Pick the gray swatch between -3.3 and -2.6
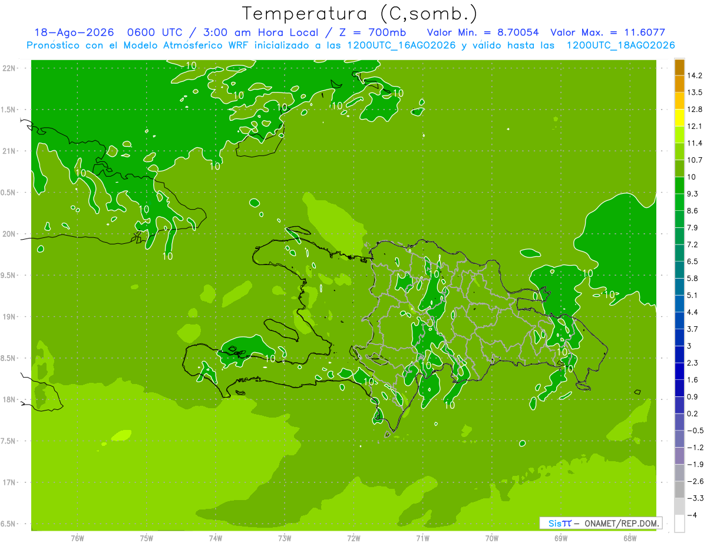The height and width of the screenshot is (546, 707). [x=679, y=489]
